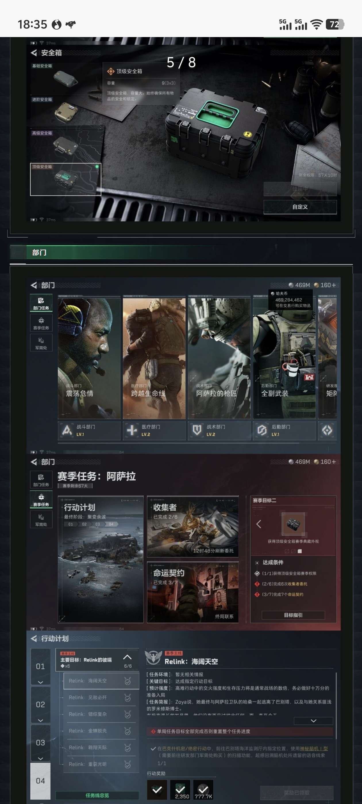Select the 医疗部门 LV.2 cross icon
The image size is (362, 804).
point(132,430)
